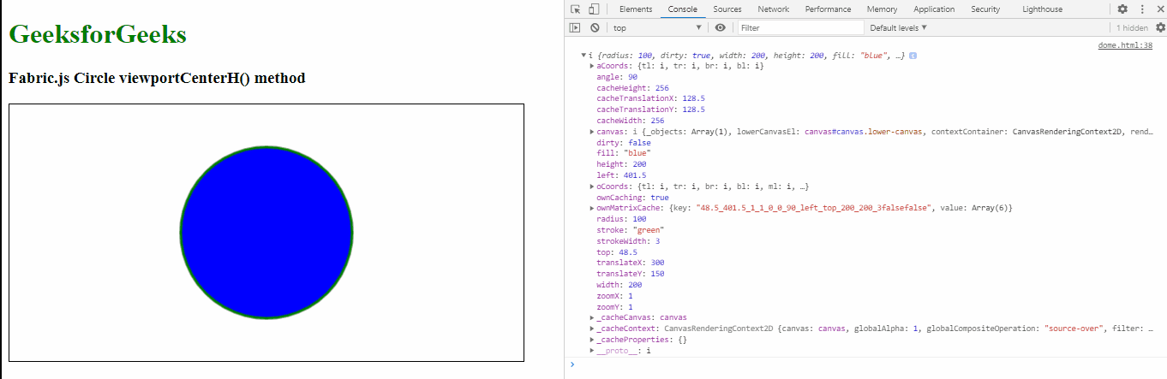Select the 'cacheTranslationX: 128.5' row
The width and height of the screenshot is (1167, 379).
coord(650,98)
